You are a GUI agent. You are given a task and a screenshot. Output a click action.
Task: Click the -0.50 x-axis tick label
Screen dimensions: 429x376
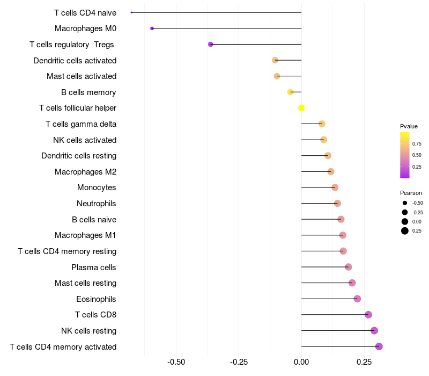coord(176,362)
